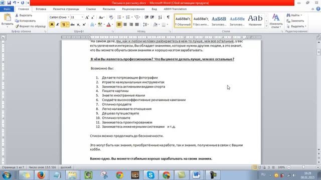Click the Redo icon in the quick access toolbar
This screenshot has width=321, height=180.
coord(23,3)
